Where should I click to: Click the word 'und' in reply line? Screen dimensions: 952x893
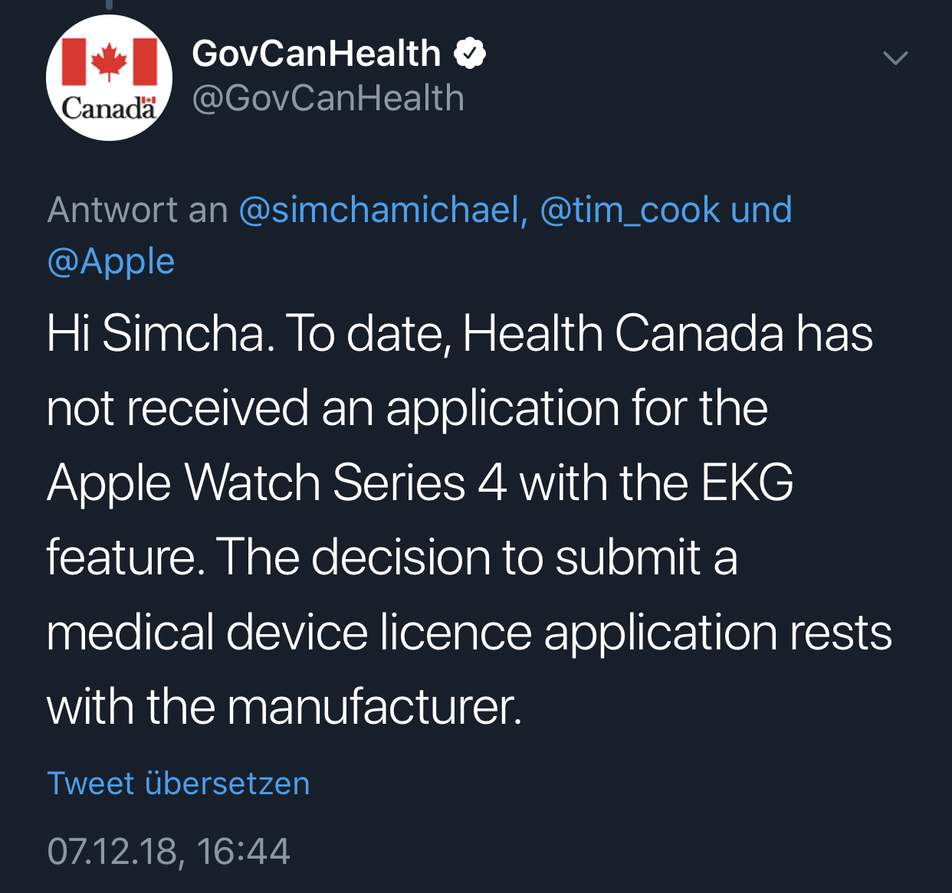pyautogui.click(x=761, y=210)
